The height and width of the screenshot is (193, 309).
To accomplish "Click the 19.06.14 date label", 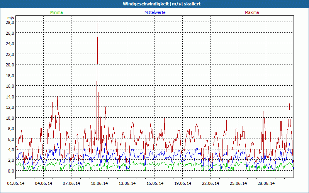I will (183, 183).
